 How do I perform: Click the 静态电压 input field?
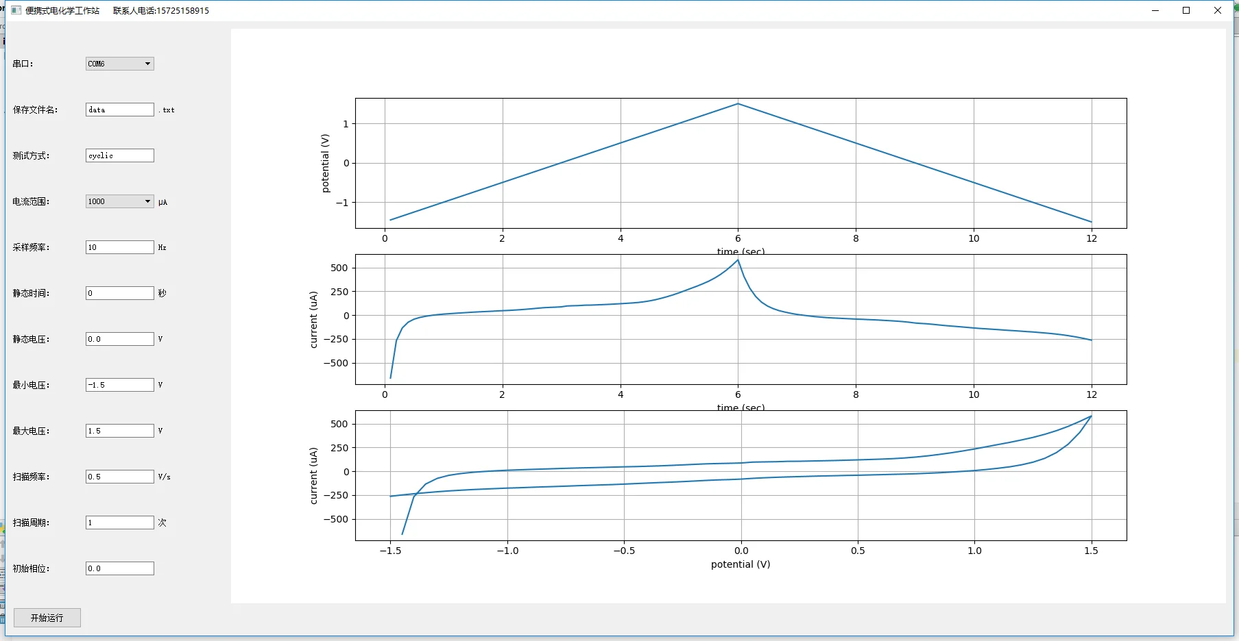(x=120, y=339)
